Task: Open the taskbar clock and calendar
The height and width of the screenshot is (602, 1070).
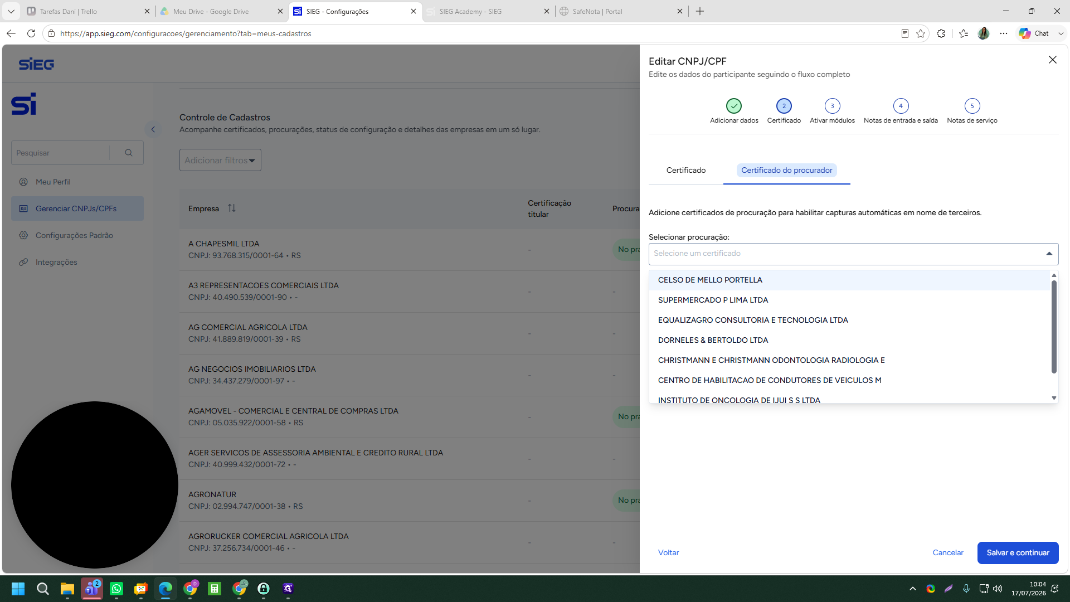Action: click(x=1028, y=589)
